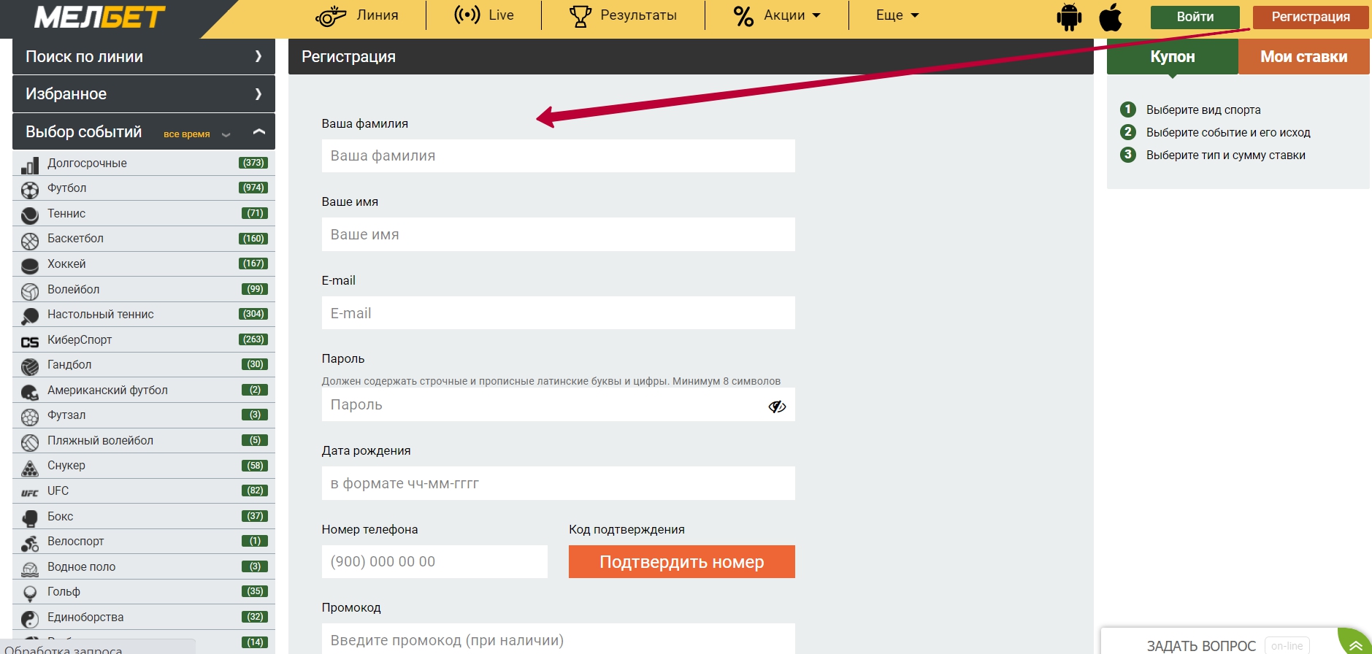Select the Футзал ball icon
Image resolution: width=1372 pixels, height=654 pixels.
pos(30,417)
